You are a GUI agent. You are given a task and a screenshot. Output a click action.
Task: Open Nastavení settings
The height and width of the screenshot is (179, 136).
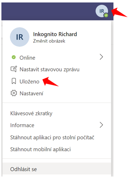tap(57, 94)
